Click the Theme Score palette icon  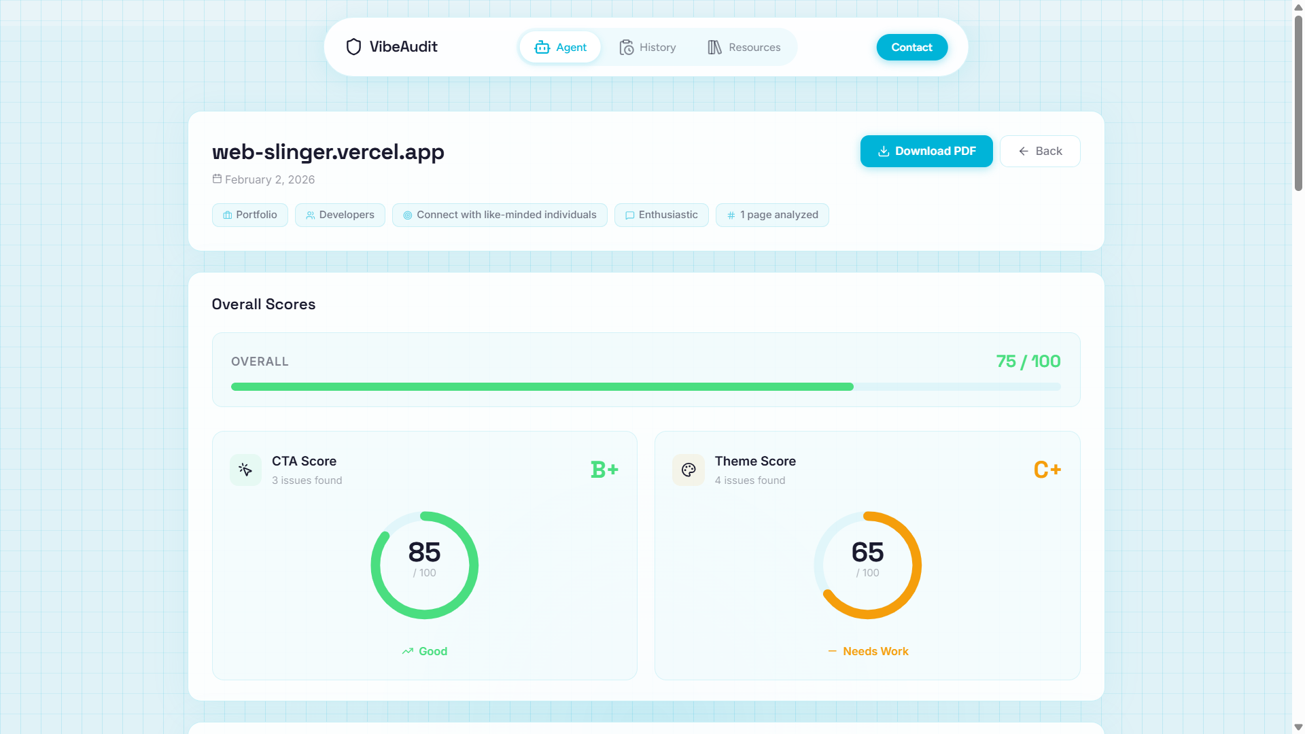pos(689,470)
